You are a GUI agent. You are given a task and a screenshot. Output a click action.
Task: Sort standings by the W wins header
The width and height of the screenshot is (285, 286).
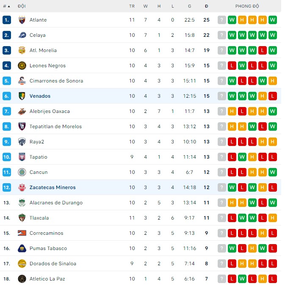click(x=146, y=6)
